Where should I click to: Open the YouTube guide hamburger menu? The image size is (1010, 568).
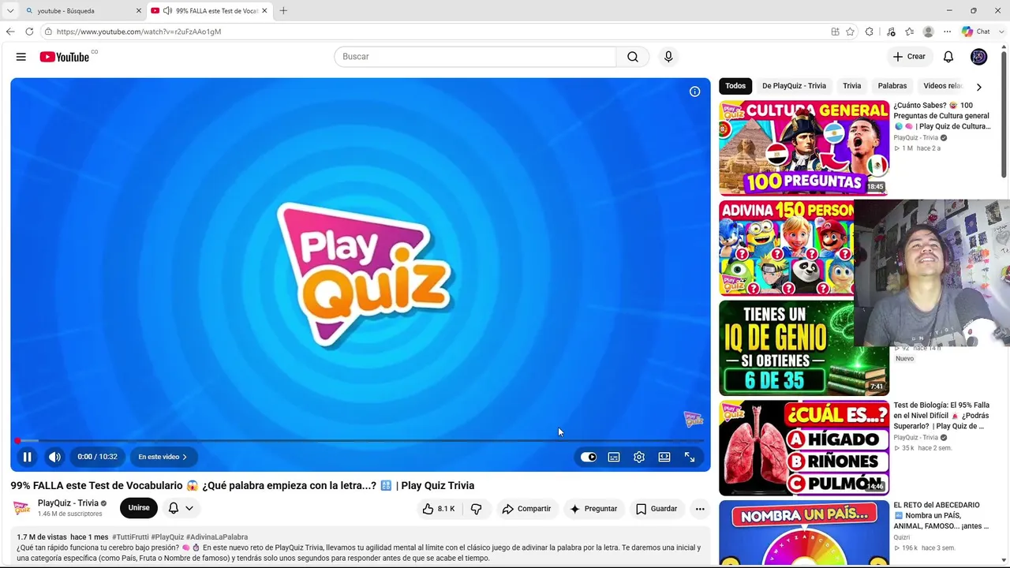tap(21, 57)
